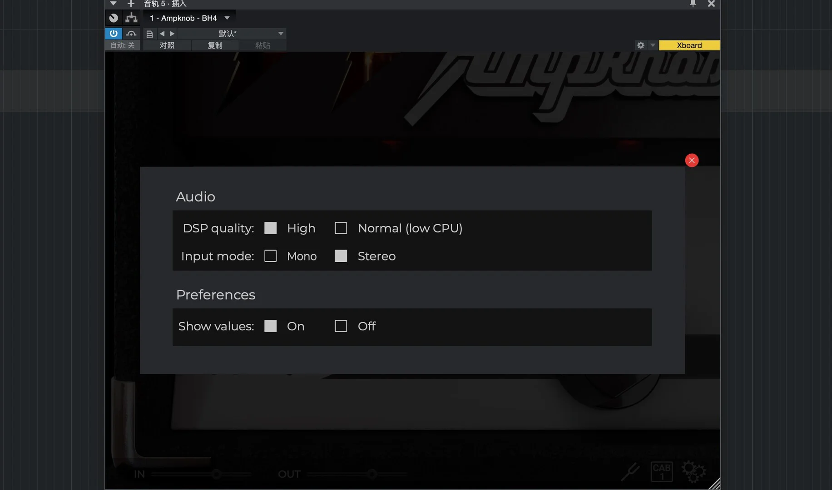Toggle the plugin power bypass button
Image resolution: width=832 pixels, height=490 pixels.
point(114,34)
